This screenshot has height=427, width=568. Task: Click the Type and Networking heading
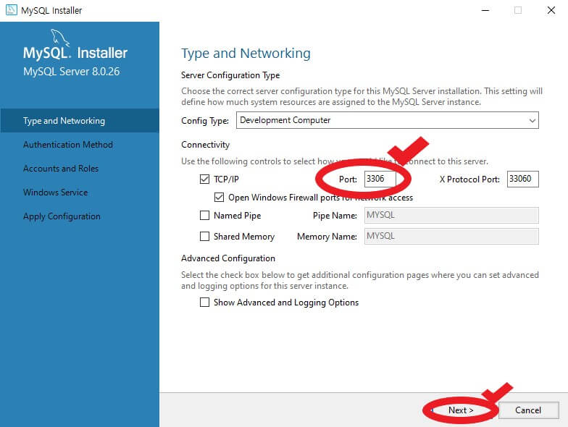click(x=246, y=54)
